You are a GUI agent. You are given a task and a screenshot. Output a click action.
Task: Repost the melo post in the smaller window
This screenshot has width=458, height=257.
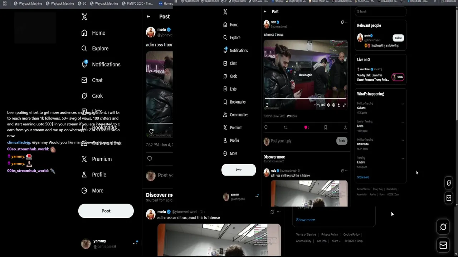tap(286, 127)
